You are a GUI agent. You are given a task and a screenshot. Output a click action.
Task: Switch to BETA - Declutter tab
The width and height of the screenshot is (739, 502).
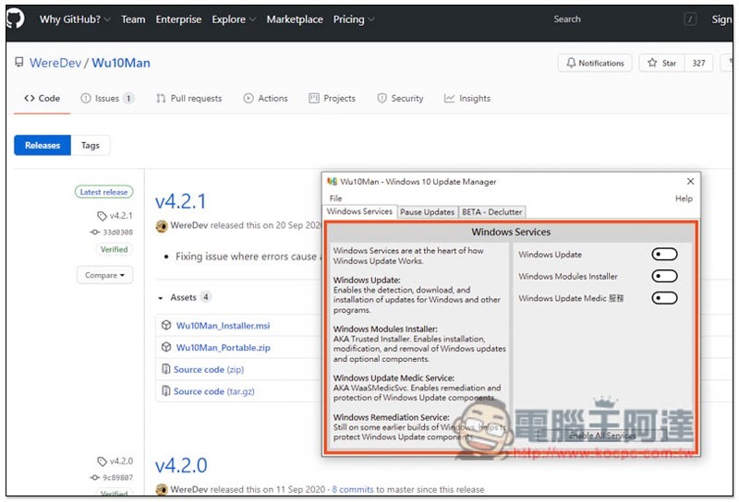click(491, 212)
